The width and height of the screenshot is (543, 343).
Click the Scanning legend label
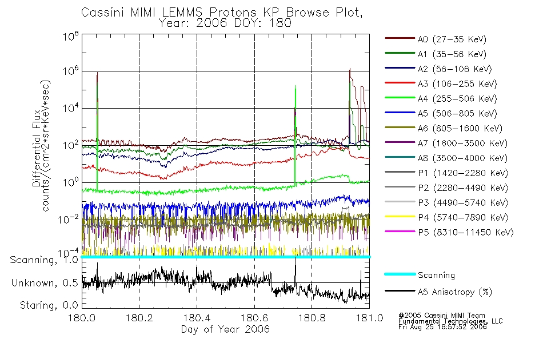click(x=436, y=276)
